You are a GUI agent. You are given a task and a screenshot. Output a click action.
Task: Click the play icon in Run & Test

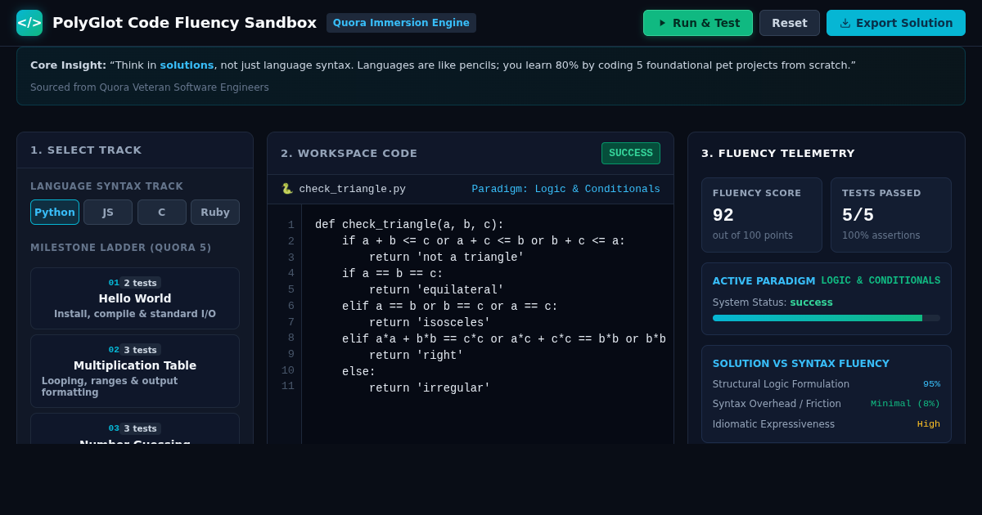pyautogui.click(x=662, y=23)
